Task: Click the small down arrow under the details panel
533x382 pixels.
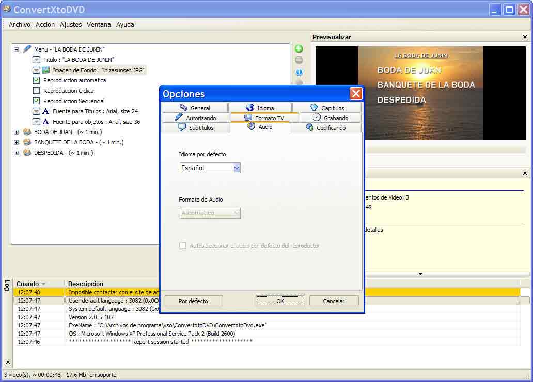Action: click(x=420, y=274)
